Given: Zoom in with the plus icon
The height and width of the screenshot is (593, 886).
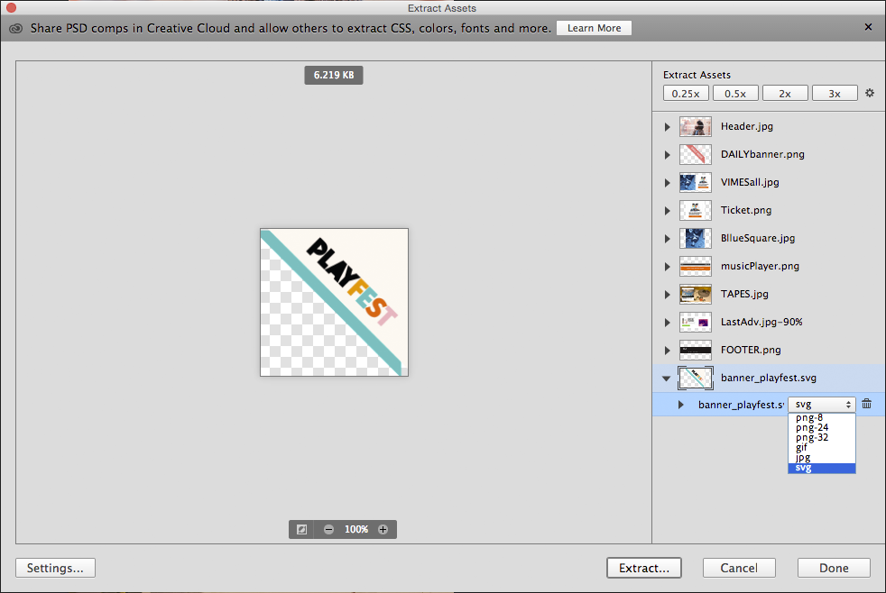Looking at the screenshot, I should [x=383, y=529].
